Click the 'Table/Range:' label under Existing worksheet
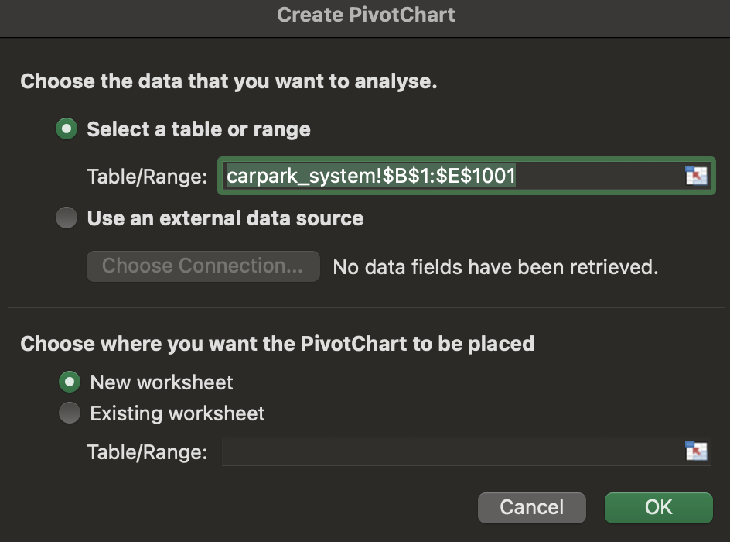The width and height of the screenshot is (730, 542). (x=147, y=452)
